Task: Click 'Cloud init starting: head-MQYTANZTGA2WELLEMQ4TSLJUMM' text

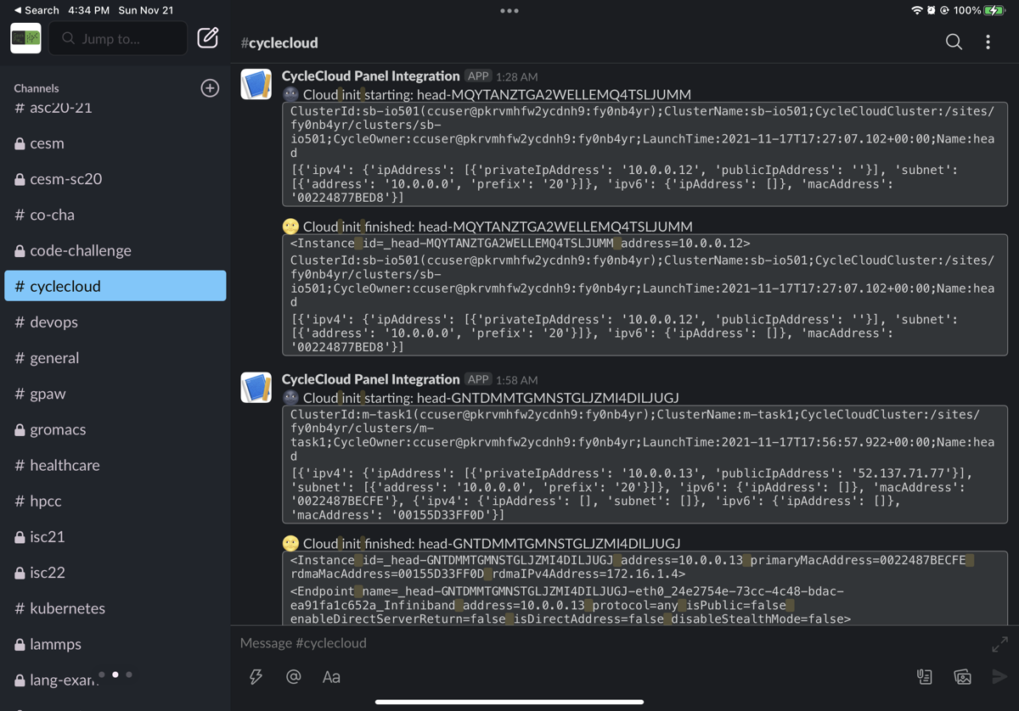Action: coord(497,94)
